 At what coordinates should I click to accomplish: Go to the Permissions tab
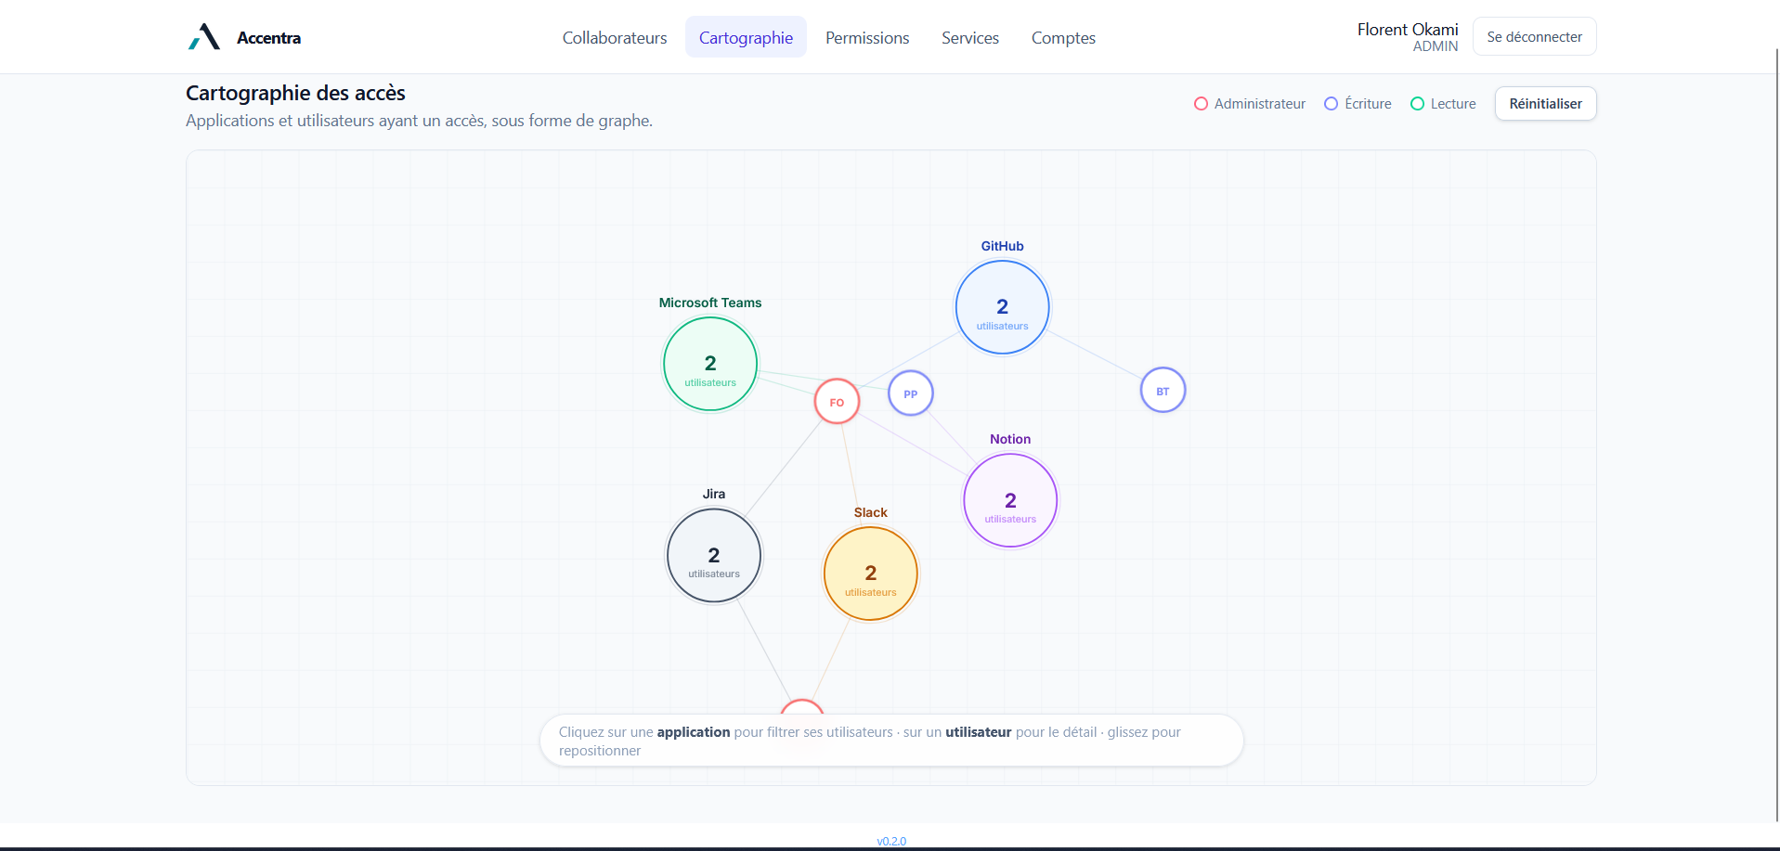click(x=867, y=37)
